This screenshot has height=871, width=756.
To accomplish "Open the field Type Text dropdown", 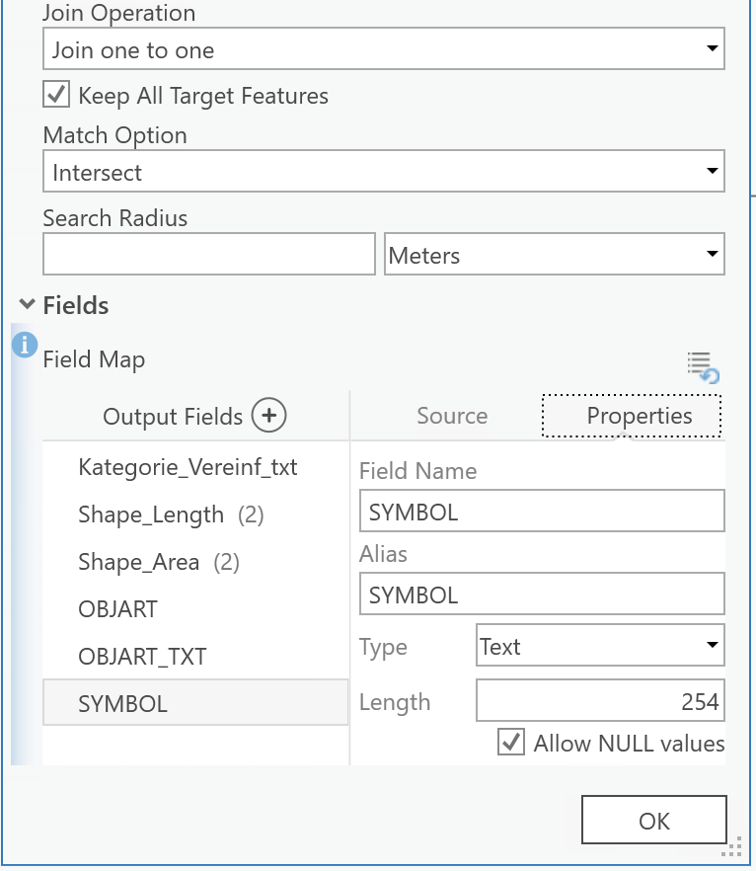I will point(600,646).
